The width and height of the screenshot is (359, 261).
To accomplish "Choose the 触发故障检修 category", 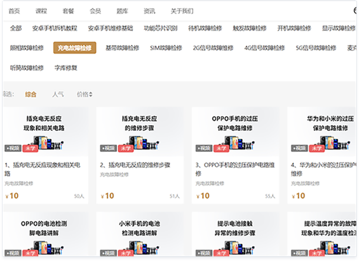I will [x=250, y=28].
